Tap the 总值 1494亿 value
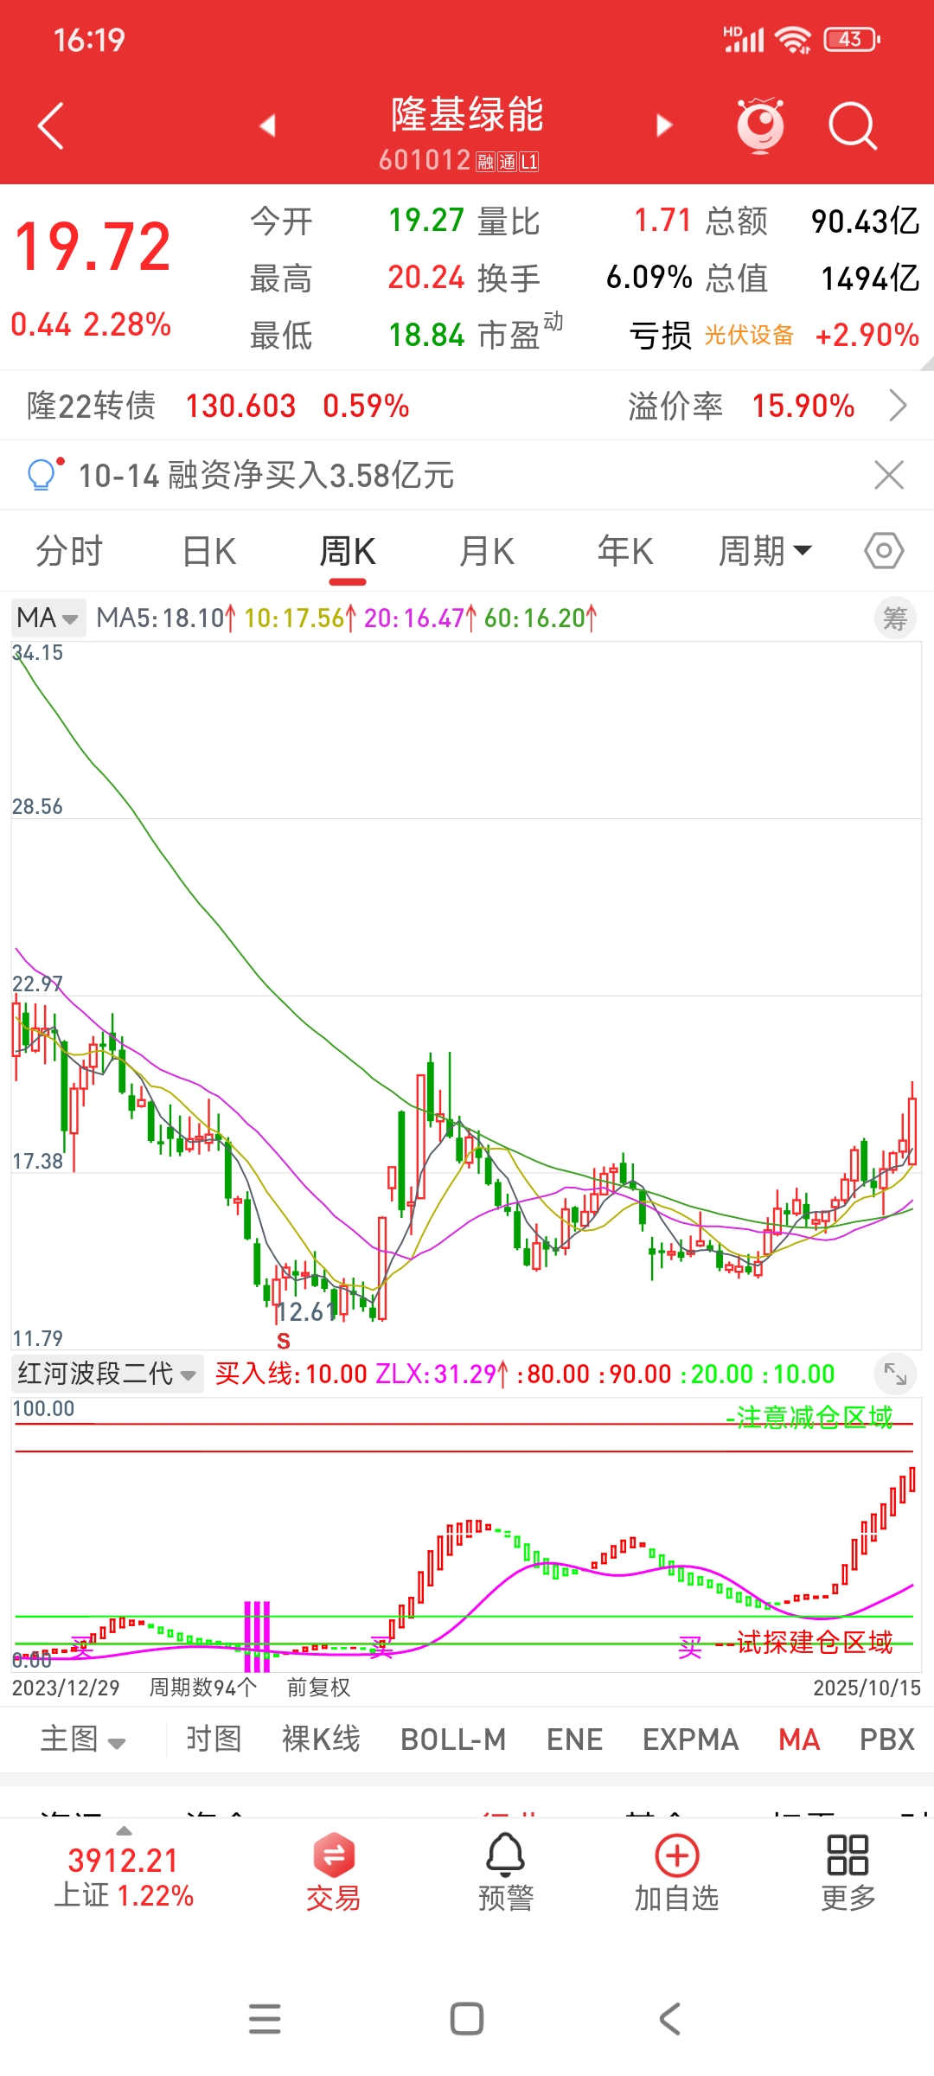Screen dimensions: 934x2076 (x=870, y=278)
